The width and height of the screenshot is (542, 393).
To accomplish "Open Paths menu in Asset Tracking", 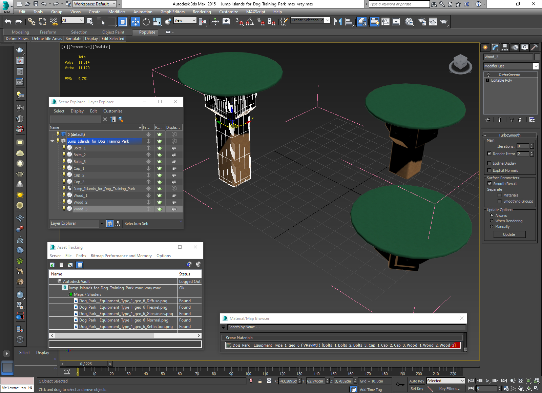I will 81,256.
